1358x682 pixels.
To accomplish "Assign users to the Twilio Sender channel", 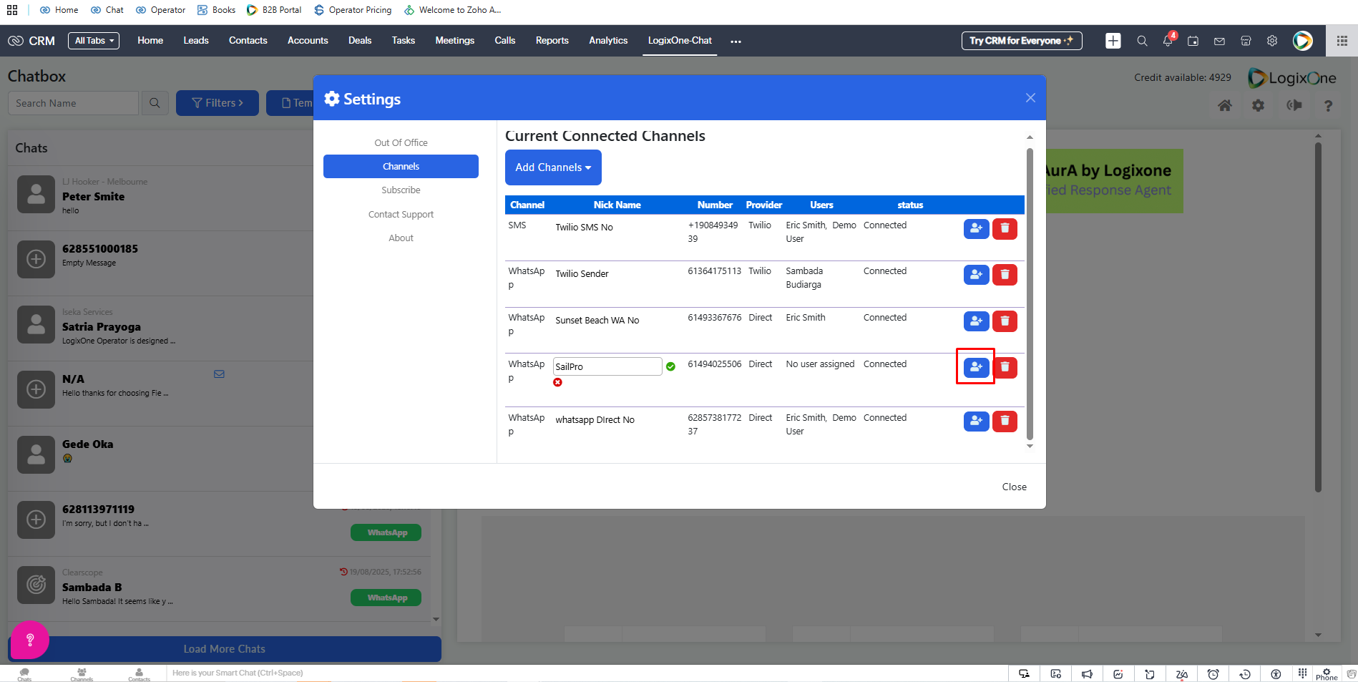I will (976, 275).
